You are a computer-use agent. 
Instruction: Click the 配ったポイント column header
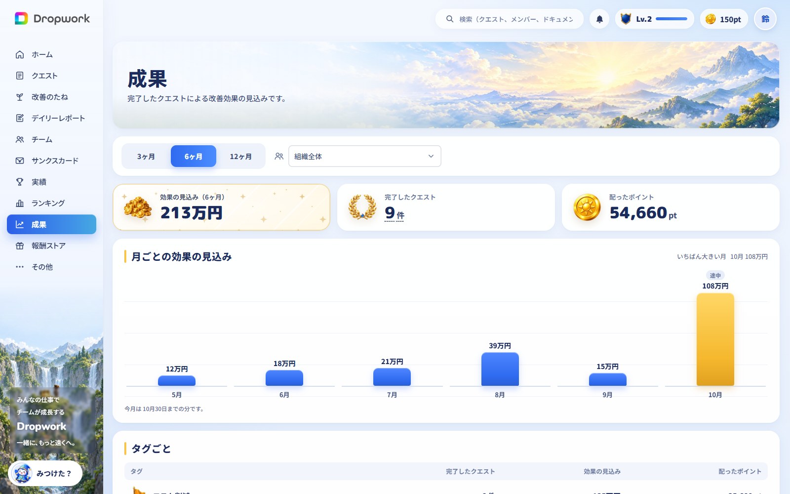(x=740, y=471)
